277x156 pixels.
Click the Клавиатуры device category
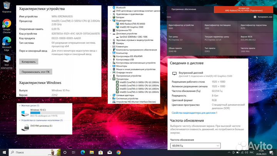122,47
